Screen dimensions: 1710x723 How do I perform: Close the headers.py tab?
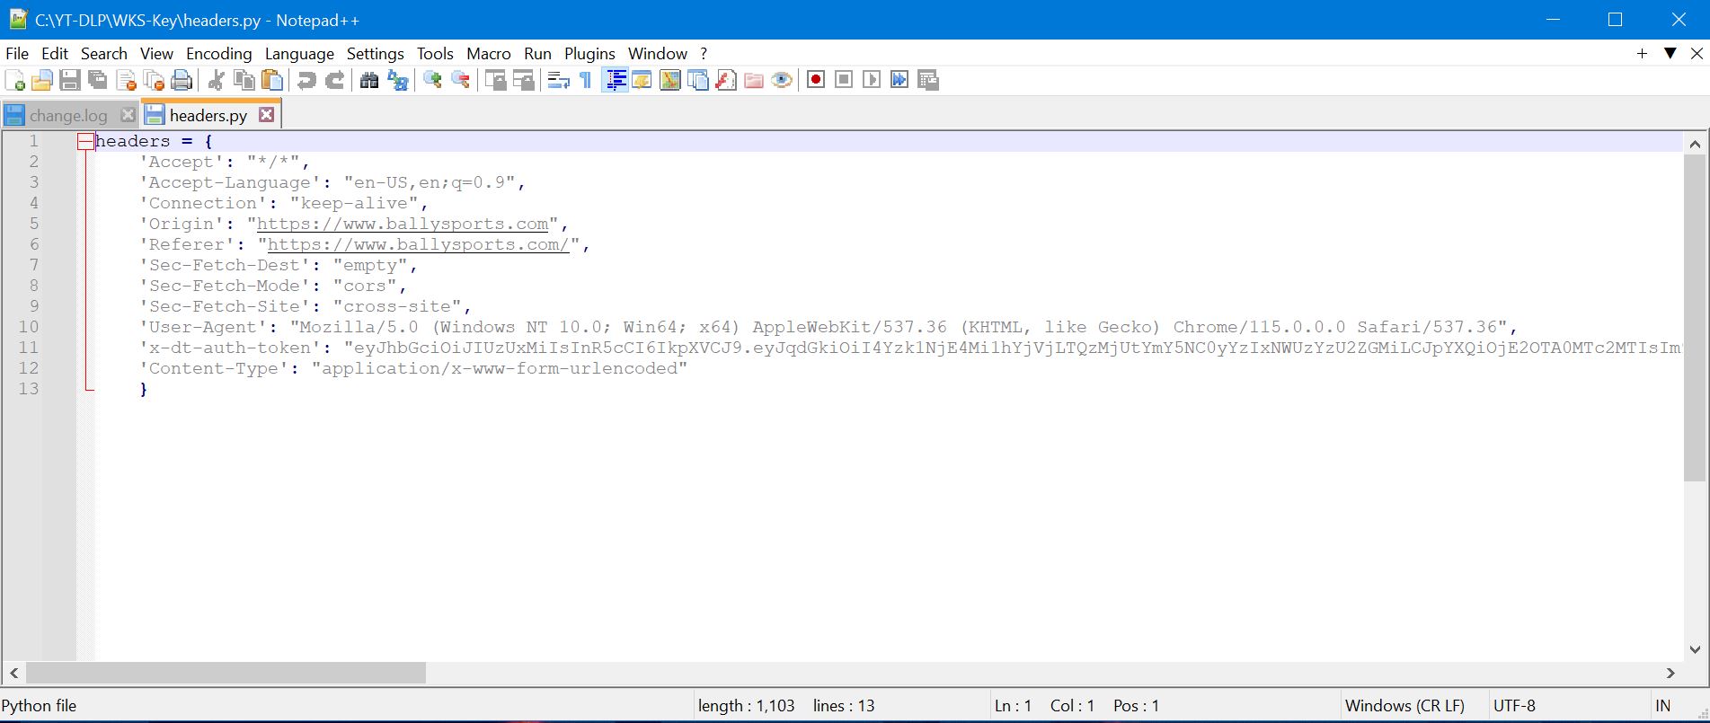266,115
